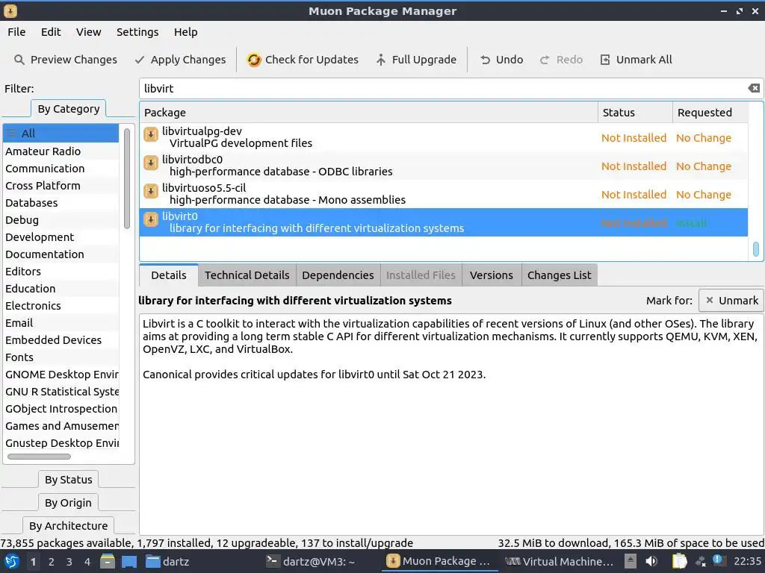
Task: Click the update notifier tray icon
Action: (x=718, y=560)
